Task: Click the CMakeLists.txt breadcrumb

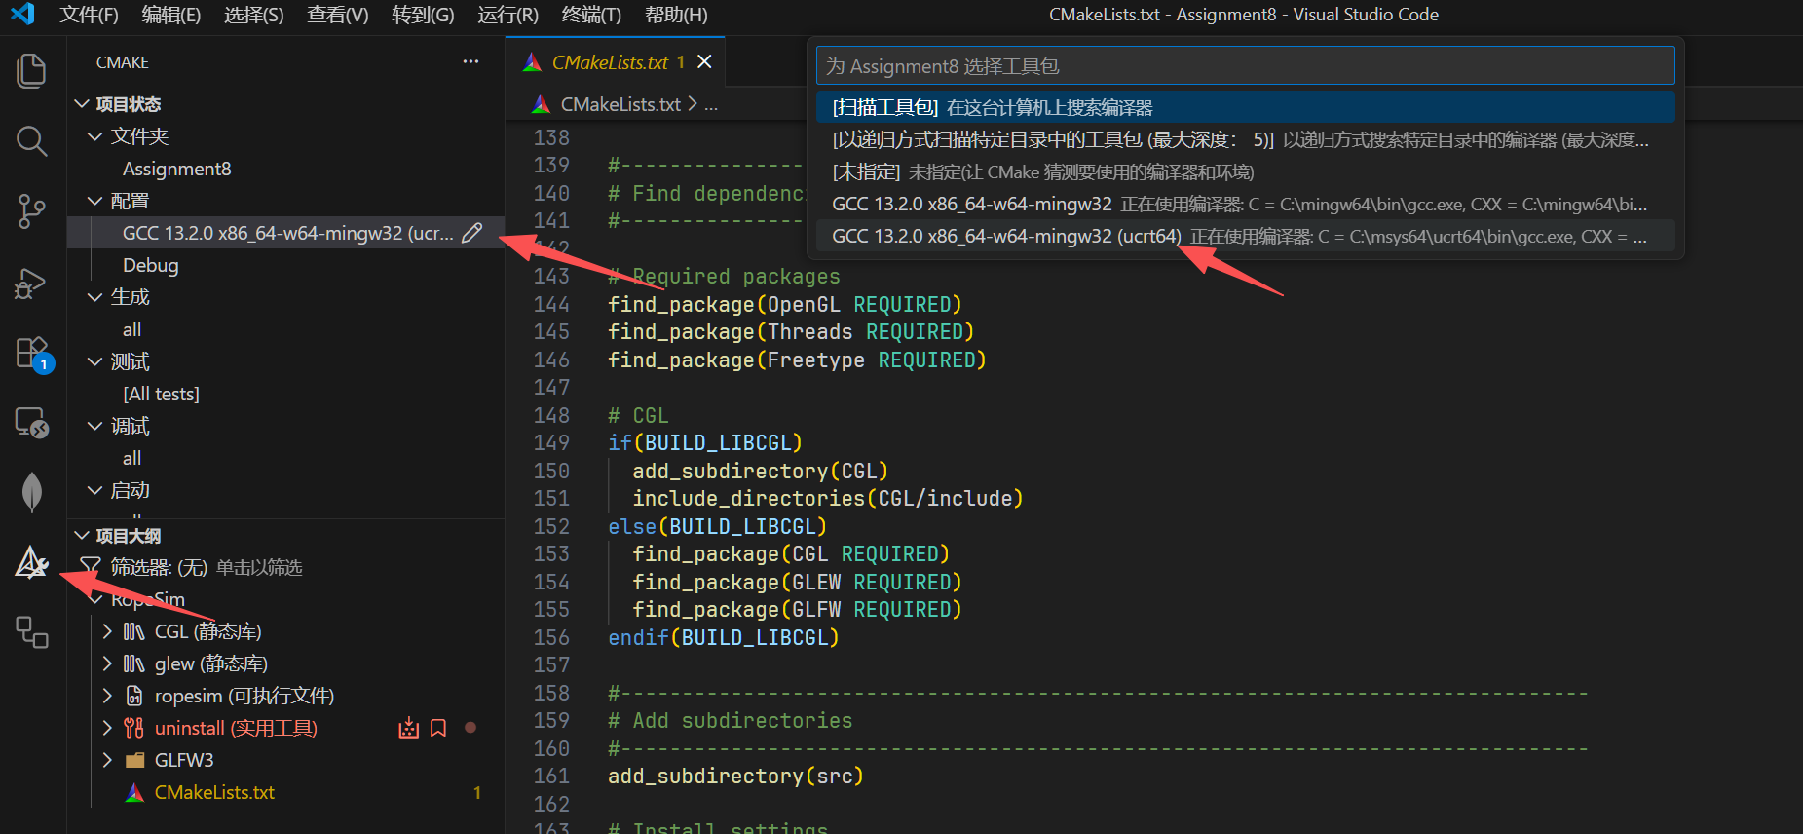Action: click(x=620, y=103)
